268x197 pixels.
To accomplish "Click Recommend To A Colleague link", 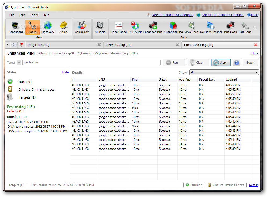I will click(172, 15).
